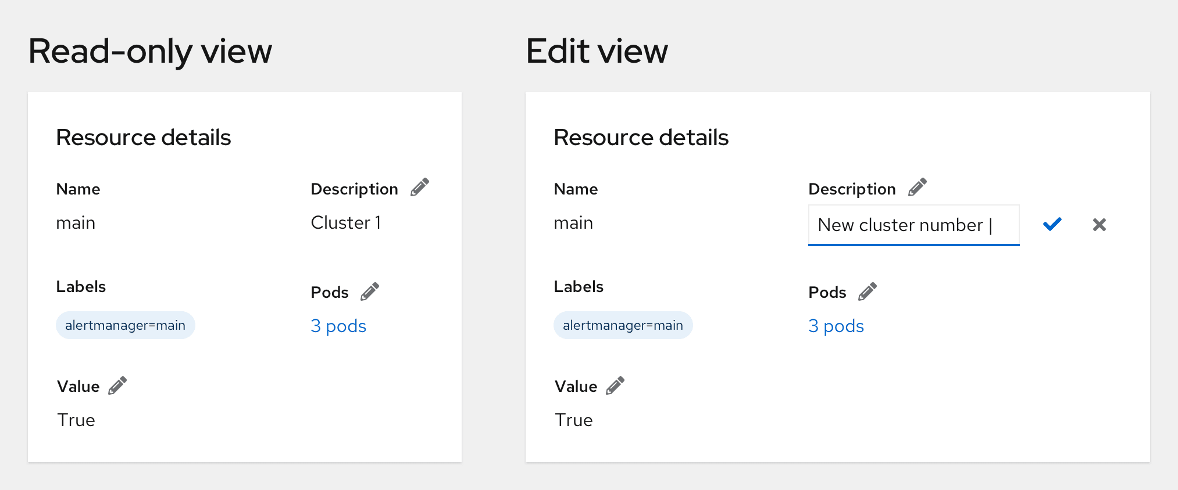Click Pods pencil icon in Edit view
The image size is (1178, 490).
click(x=868, y=291)
